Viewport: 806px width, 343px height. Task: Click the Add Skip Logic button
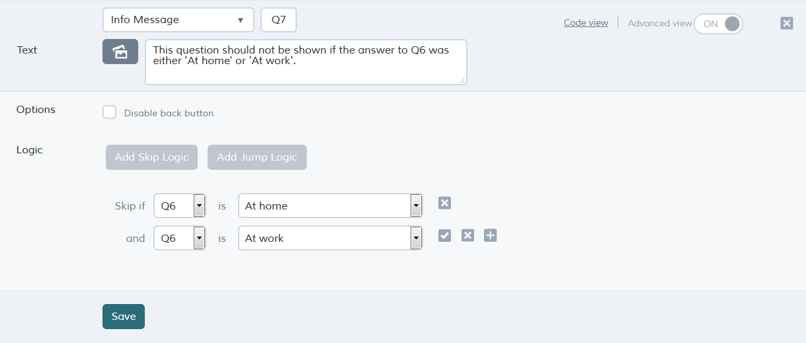point(151,157)
